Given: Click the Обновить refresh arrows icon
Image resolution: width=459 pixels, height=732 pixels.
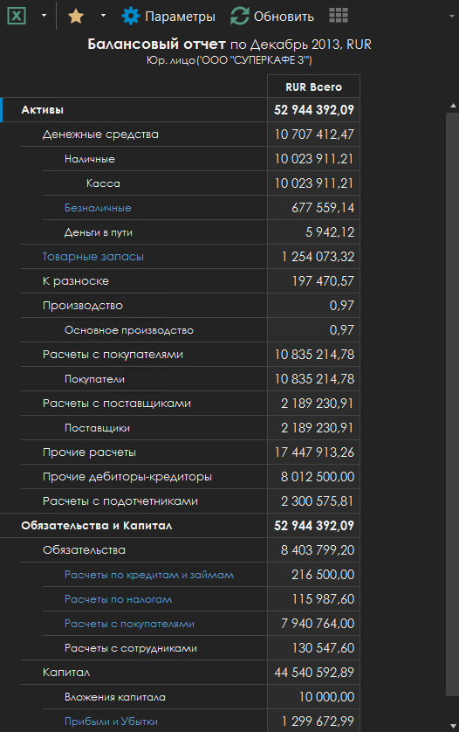Looking at the screenshot, I should (240, 16).
